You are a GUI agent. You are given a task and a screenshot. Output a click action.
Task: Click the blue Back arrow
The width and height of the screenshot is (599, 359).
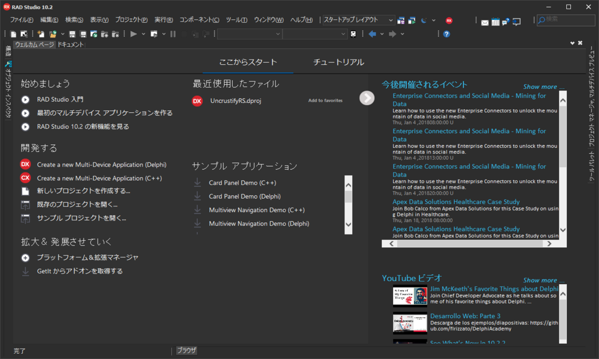point(372,34)
